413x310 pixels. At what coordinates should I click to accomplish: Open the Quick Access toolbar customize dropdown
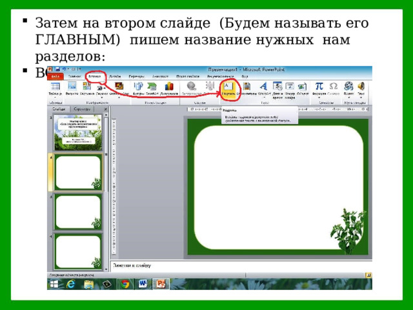80,69
